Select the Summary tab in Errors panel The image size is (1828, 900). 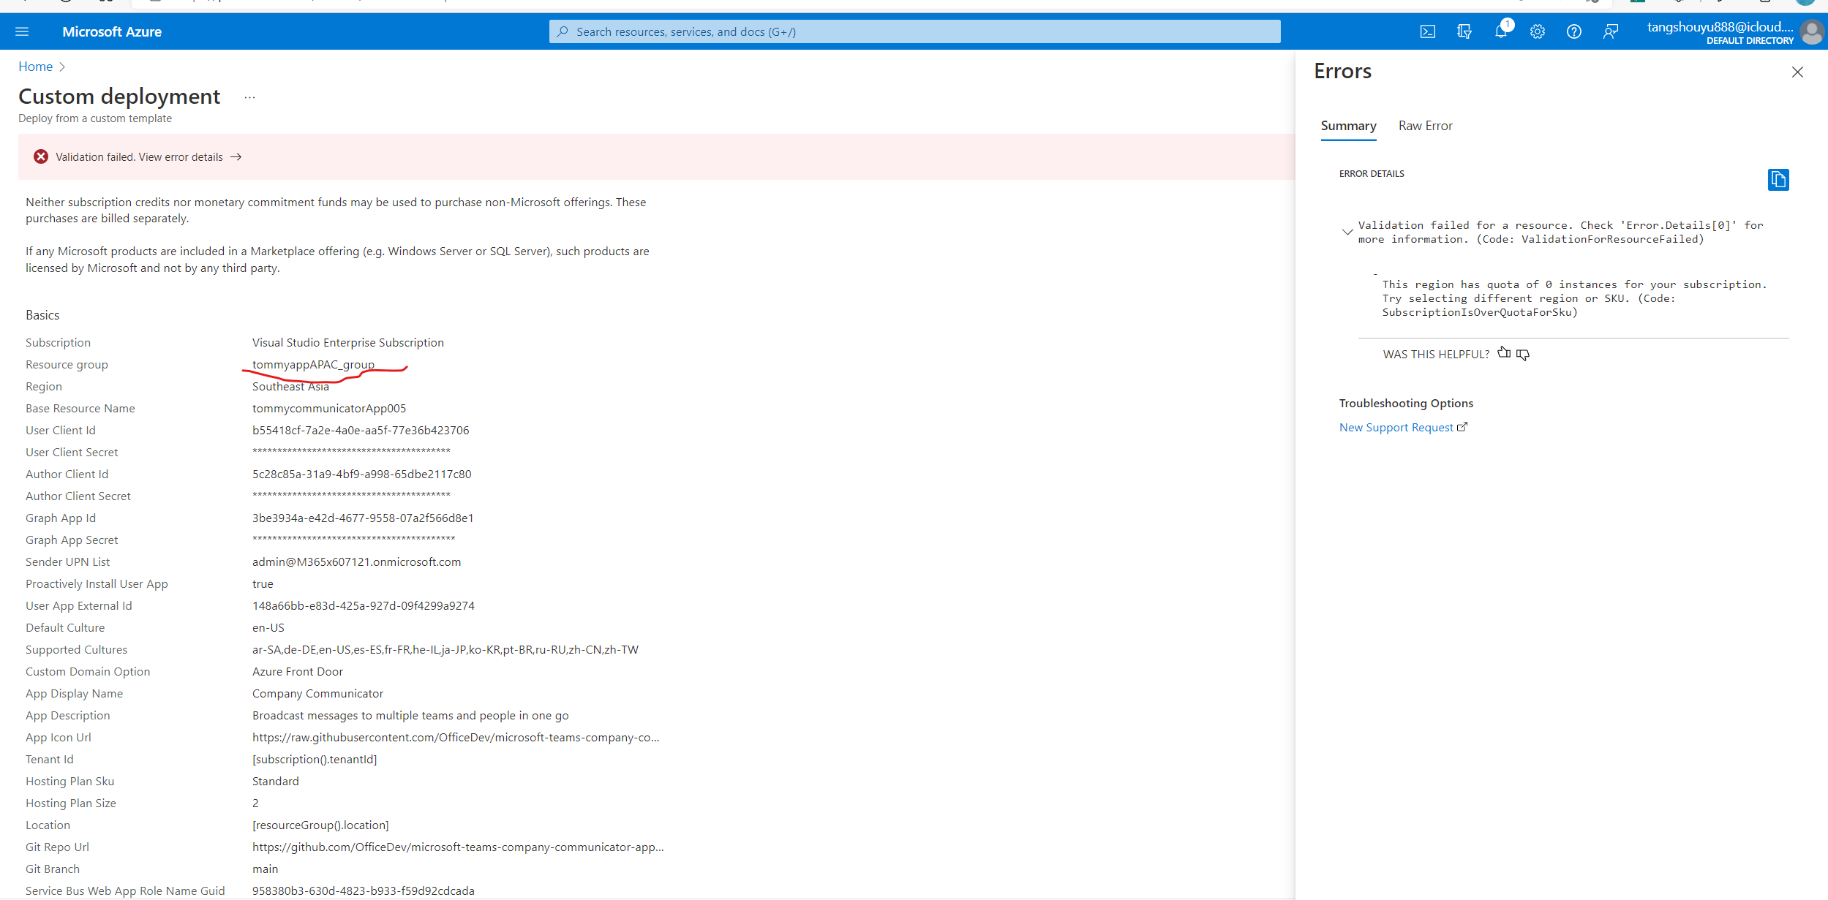(1348, 125)
